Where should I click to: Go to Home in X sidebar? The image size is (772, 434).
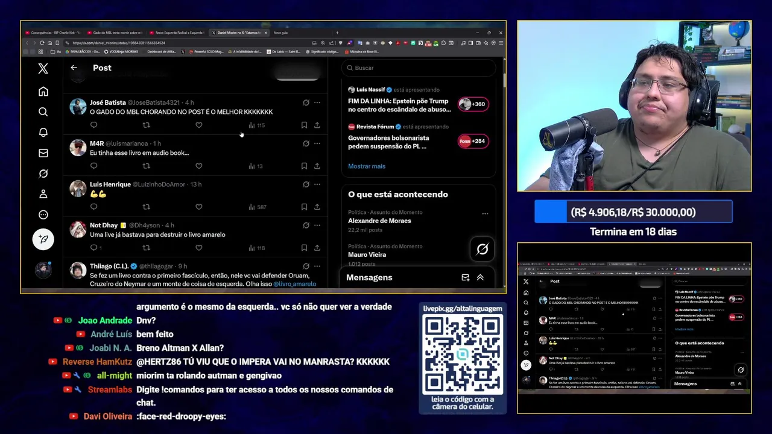pyautogui.click(x=43, y=92)
